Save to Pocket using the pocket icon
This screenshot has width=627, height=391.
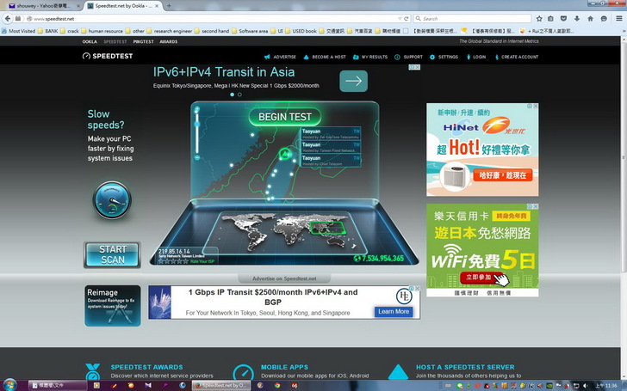click(563, 18)
